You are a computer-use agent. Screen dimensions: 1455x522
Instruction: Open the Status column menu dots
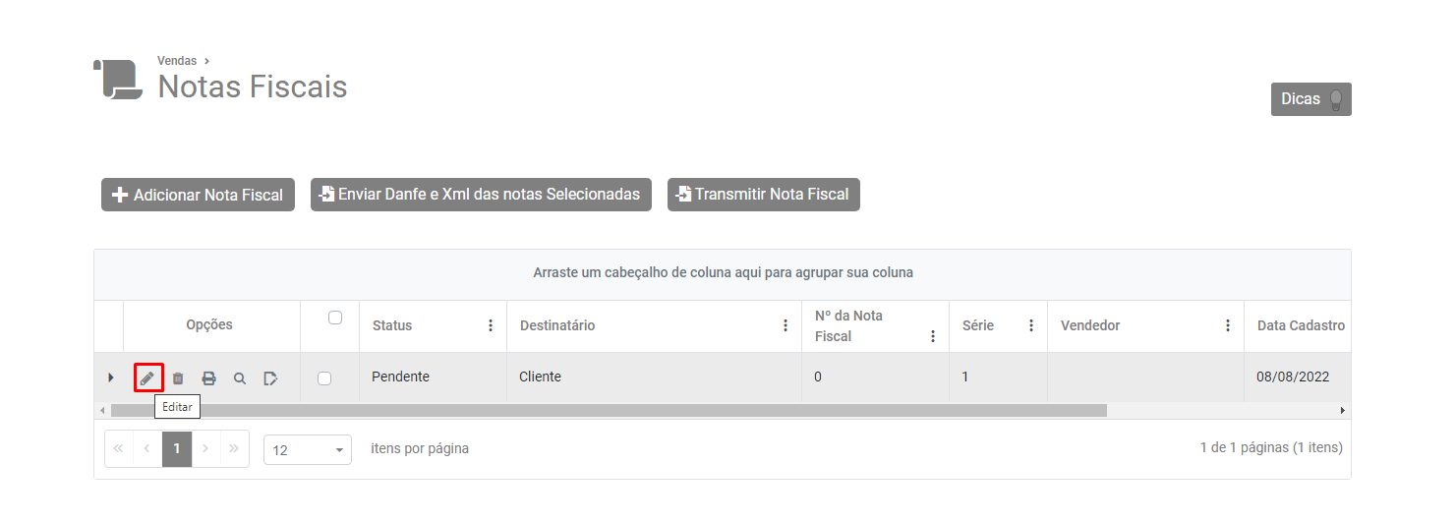click(x=491, y=325)
